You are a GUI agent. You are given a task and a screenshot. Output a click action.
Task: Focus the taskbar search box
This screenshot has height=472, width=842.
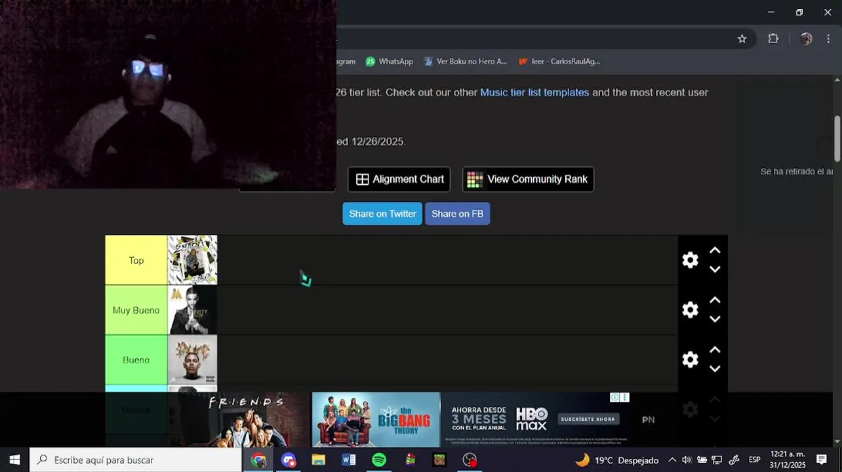136,460
